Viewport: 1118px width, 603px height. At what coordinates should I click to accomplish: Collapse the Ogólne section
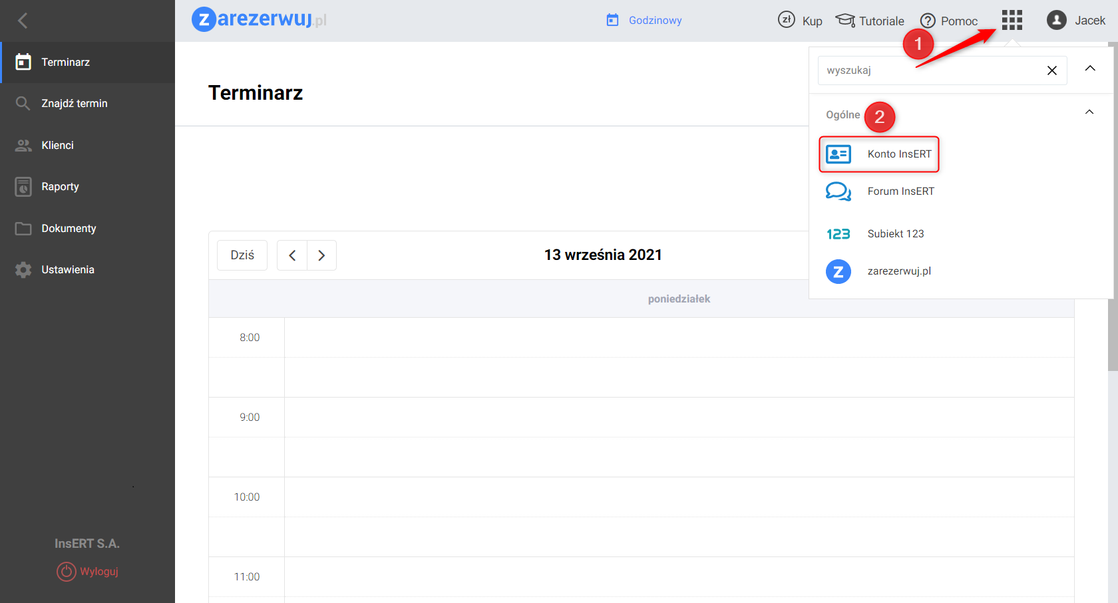pyautogui.click(x=1089, y=112)
